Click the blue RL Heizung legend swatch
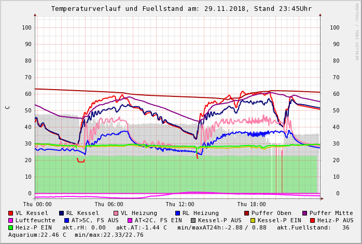Screen dimensions: 362x244 point(177,213)
